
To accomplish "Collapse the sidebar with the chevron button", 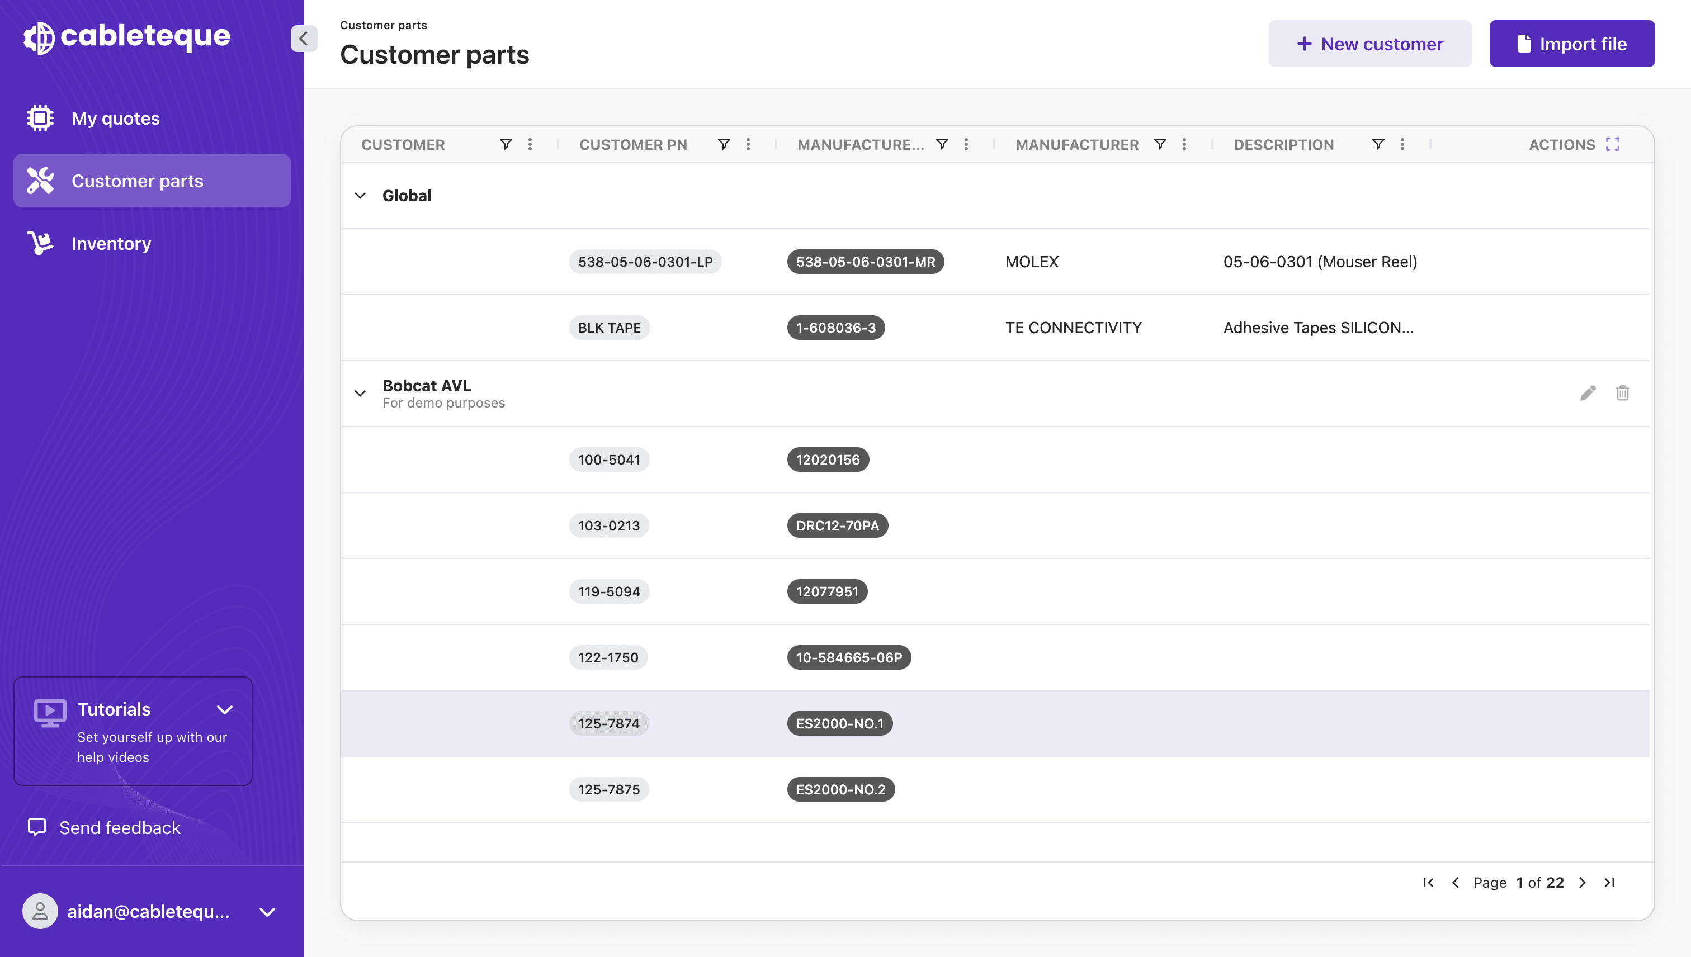I will click(x=303, y=39).
